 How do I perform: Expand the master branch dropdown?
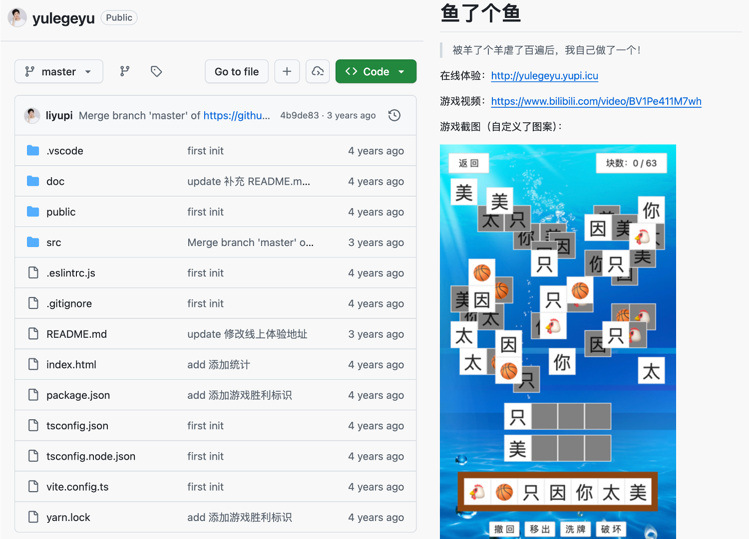59,71
